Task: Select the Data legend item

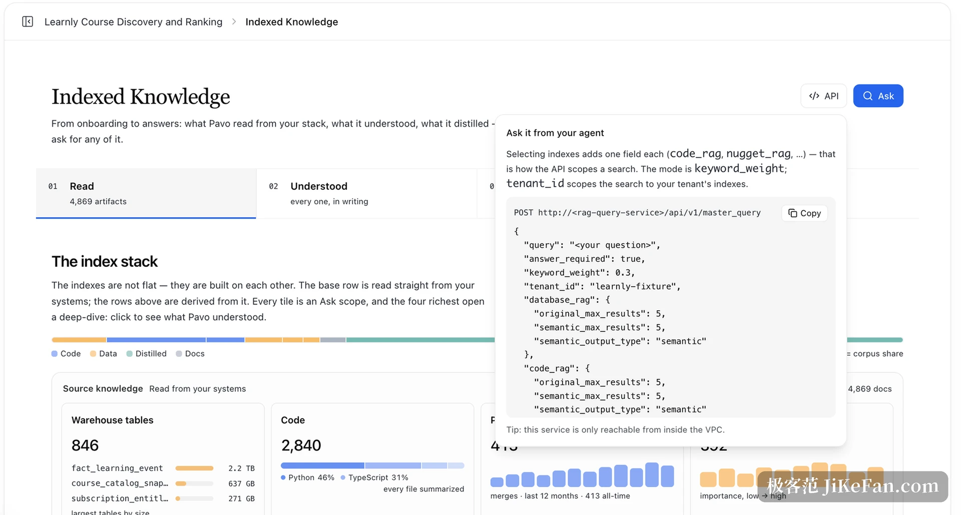Action: 103,354
